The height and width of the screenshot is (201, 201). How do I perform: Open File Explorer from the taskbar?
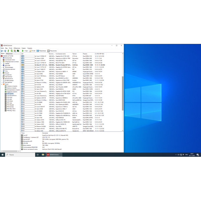(x=43, y=155)
